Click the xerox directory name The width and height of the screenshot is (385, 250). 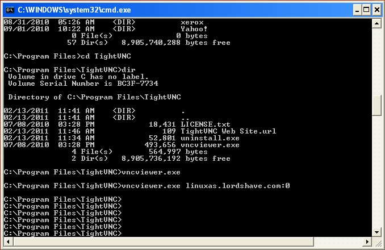(192, 22)
